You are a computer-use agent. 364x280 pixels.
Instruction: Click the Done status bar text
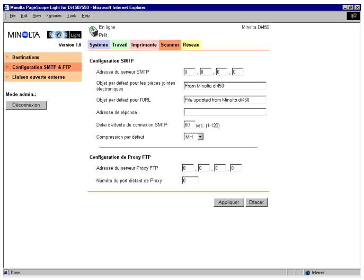point(15,273)
